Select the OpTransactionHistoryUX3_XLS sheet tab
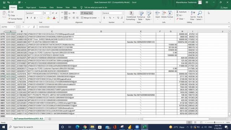The height and width of the screenshot is (130, 231). [x=29, y=119]
